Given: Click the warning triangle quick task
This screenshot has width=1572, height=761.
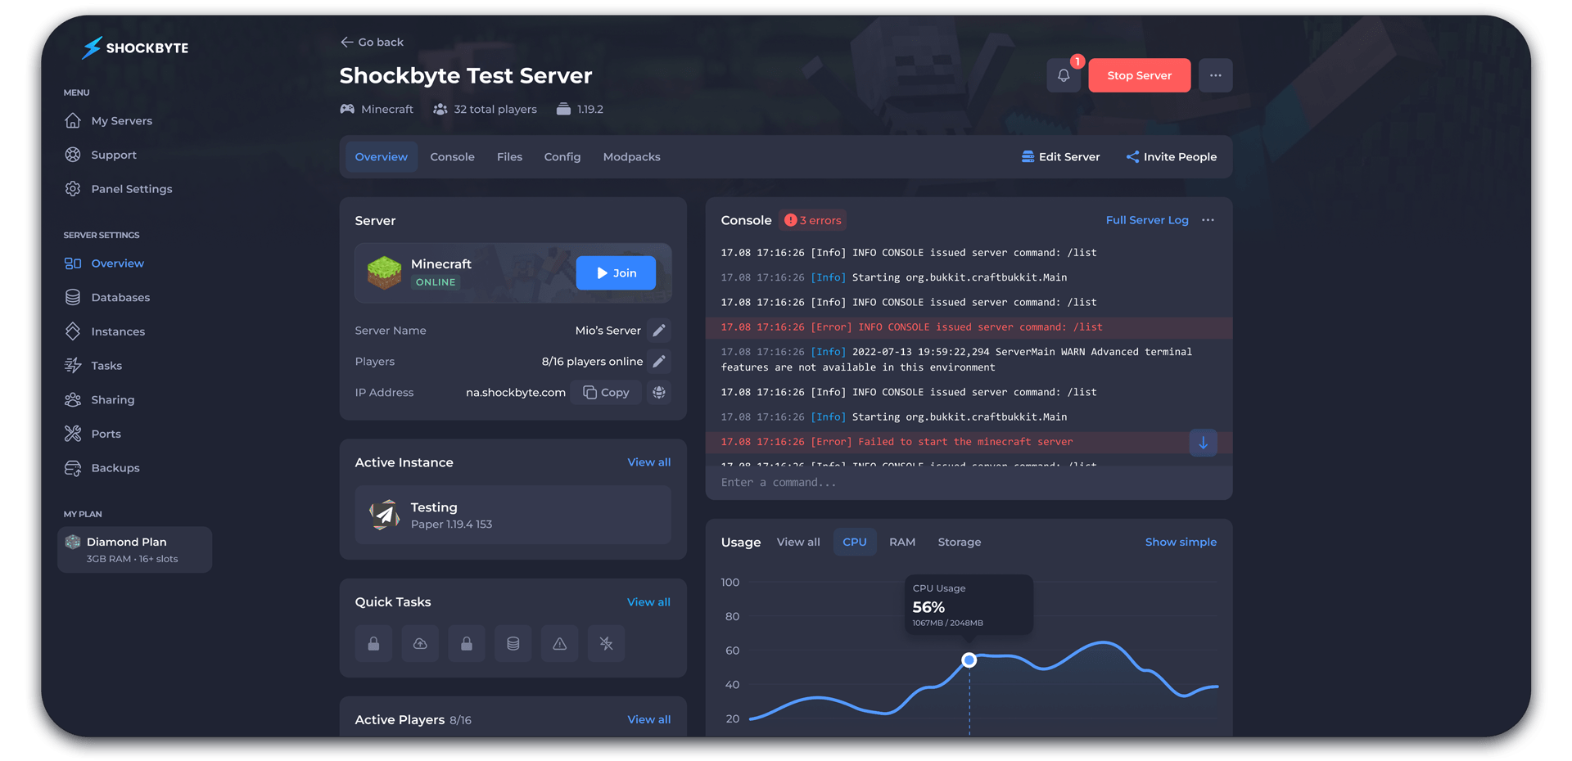Looking at the screenshot, I should tap(560, 644).
